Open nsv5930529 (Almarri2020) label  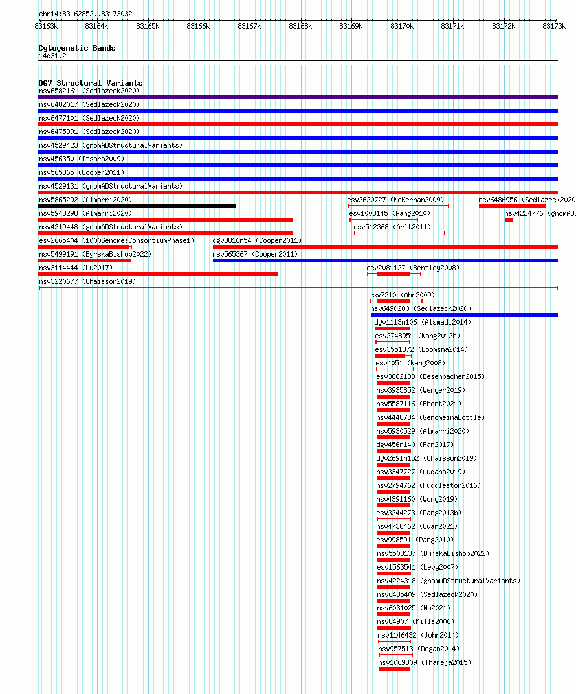coord(423,431)
